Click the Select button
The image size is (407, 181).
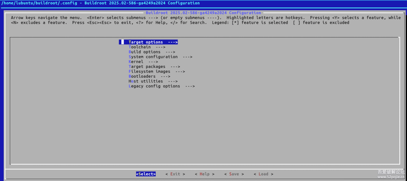click(x=146, y=174)
